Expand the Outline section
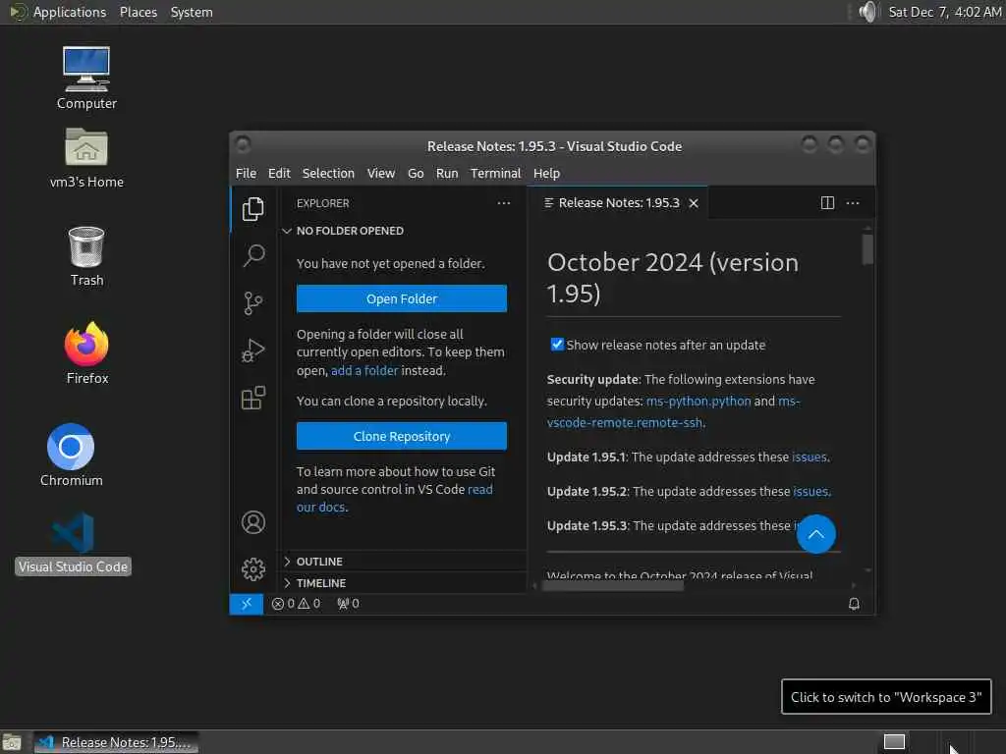The height and width of the screenshot is (754, 1006). [403, 561]
